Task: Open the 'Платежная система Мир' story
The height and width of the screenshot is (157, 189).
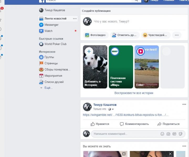Action: click(x=121, y=67)
